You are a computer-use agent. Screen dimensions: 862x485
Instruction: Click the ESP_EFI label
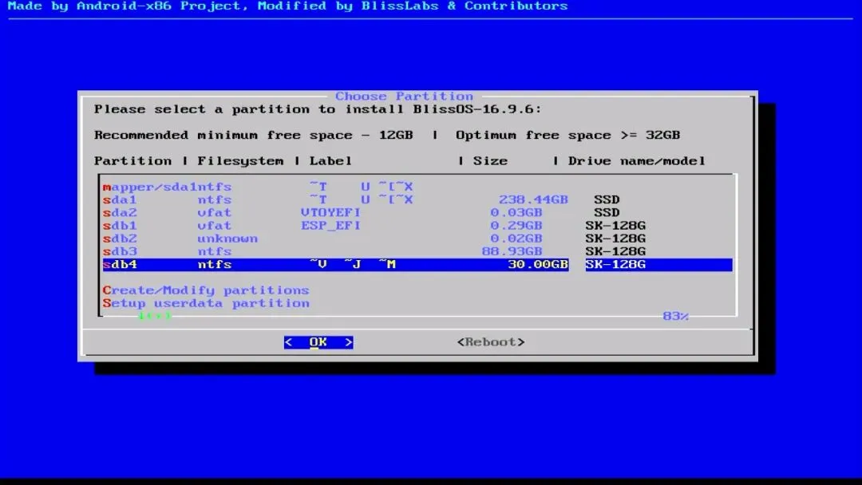click(x=330, y=226)
